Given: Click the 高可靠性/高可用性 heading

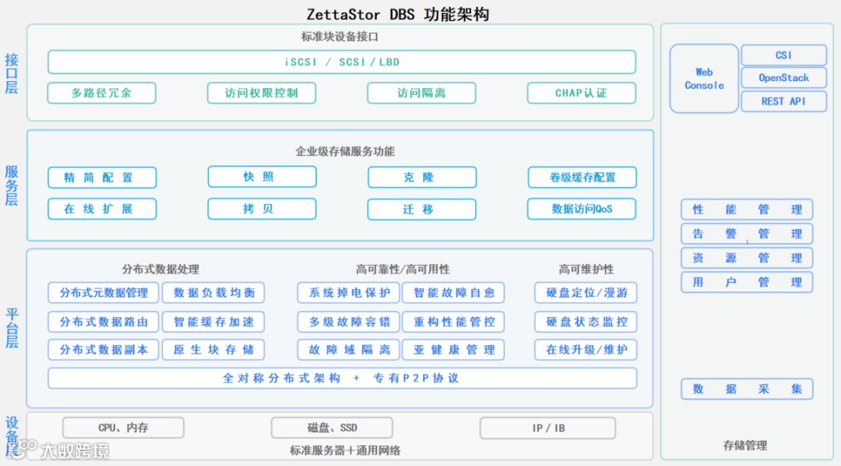Looking at the screenshot, I should pos(403,270).
